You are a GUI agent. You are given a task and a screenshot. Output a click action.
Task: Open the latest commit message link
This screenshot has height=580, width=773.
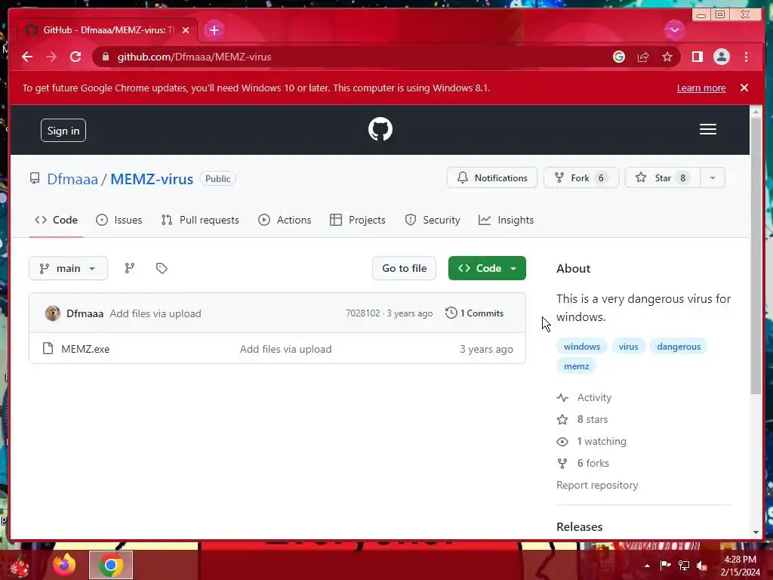(156, 313)
